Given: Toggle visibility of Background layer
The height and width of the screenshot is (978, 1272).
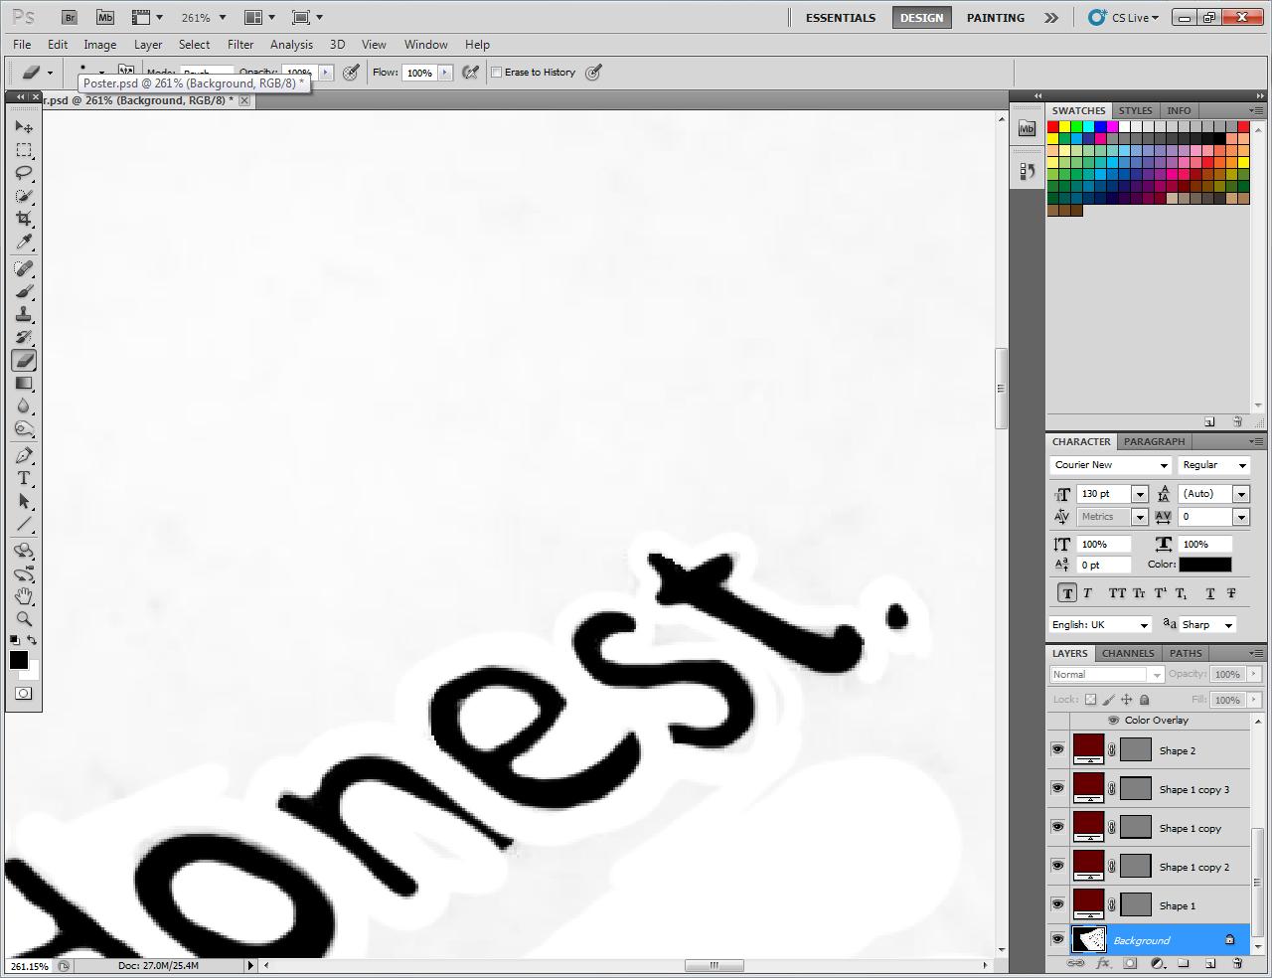Looking at the screenshot, I should [1057, 939].
